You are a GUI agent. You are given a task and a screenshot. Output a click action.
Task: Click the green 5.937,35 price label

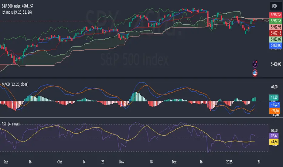276,21
